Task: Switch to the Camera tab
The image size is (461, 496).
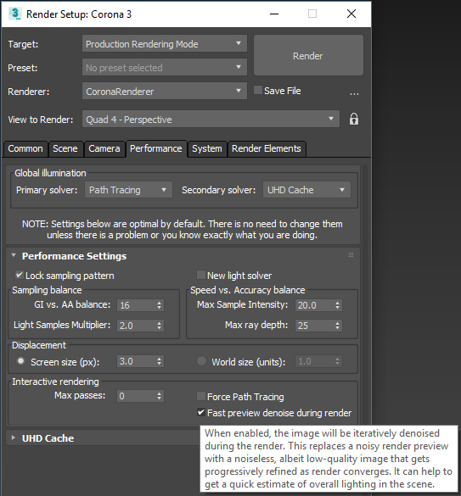Action: tap(104, 148)
